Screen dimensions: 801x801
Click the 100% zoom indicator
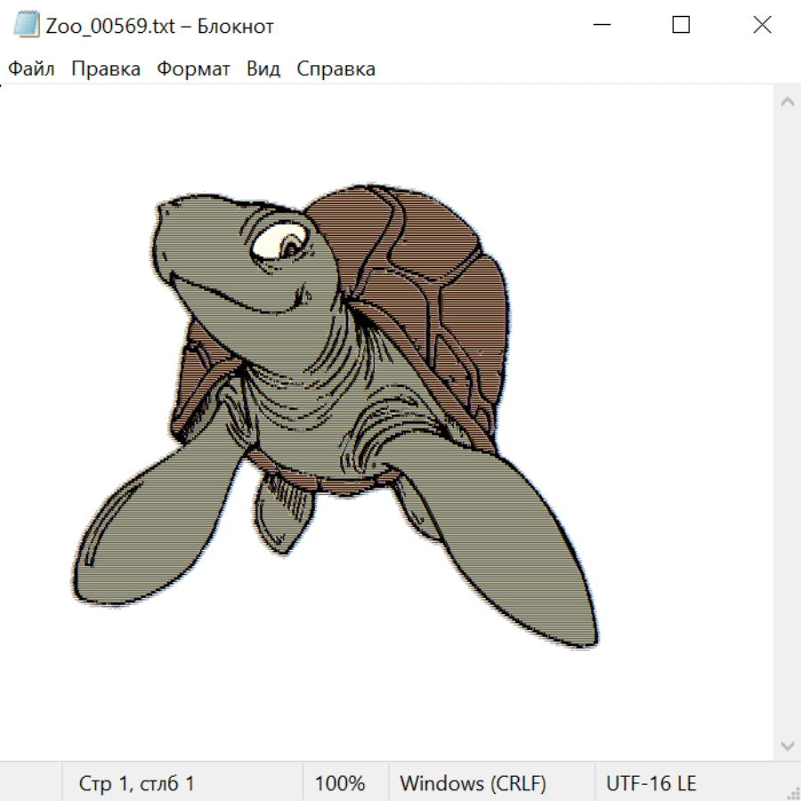[x=340, y=783]
